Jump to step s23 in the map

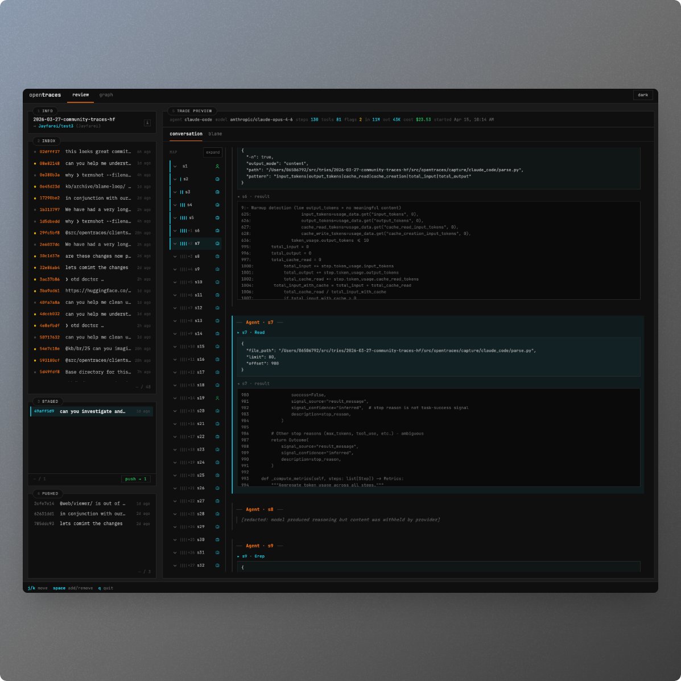[x=196, y=449]
